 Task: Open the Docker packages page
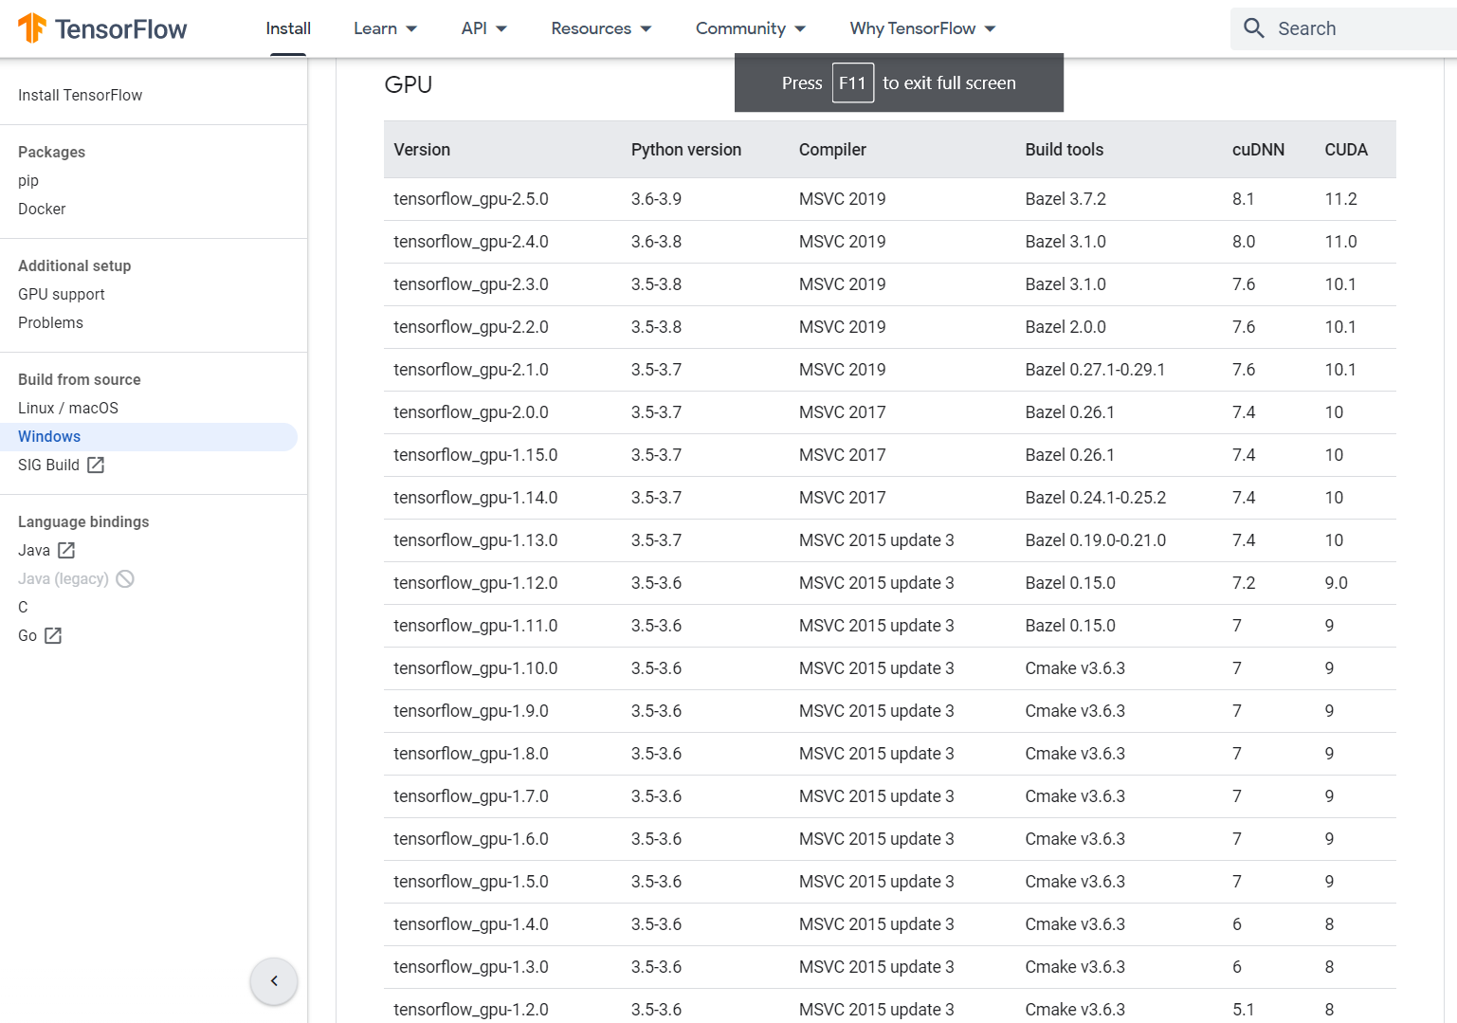[x=42, y=209]
